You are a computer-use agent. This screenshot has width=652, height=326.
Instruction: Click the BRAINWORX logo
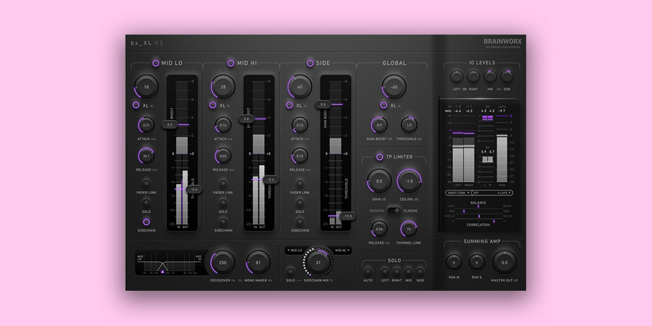click(x=502, y=42)
